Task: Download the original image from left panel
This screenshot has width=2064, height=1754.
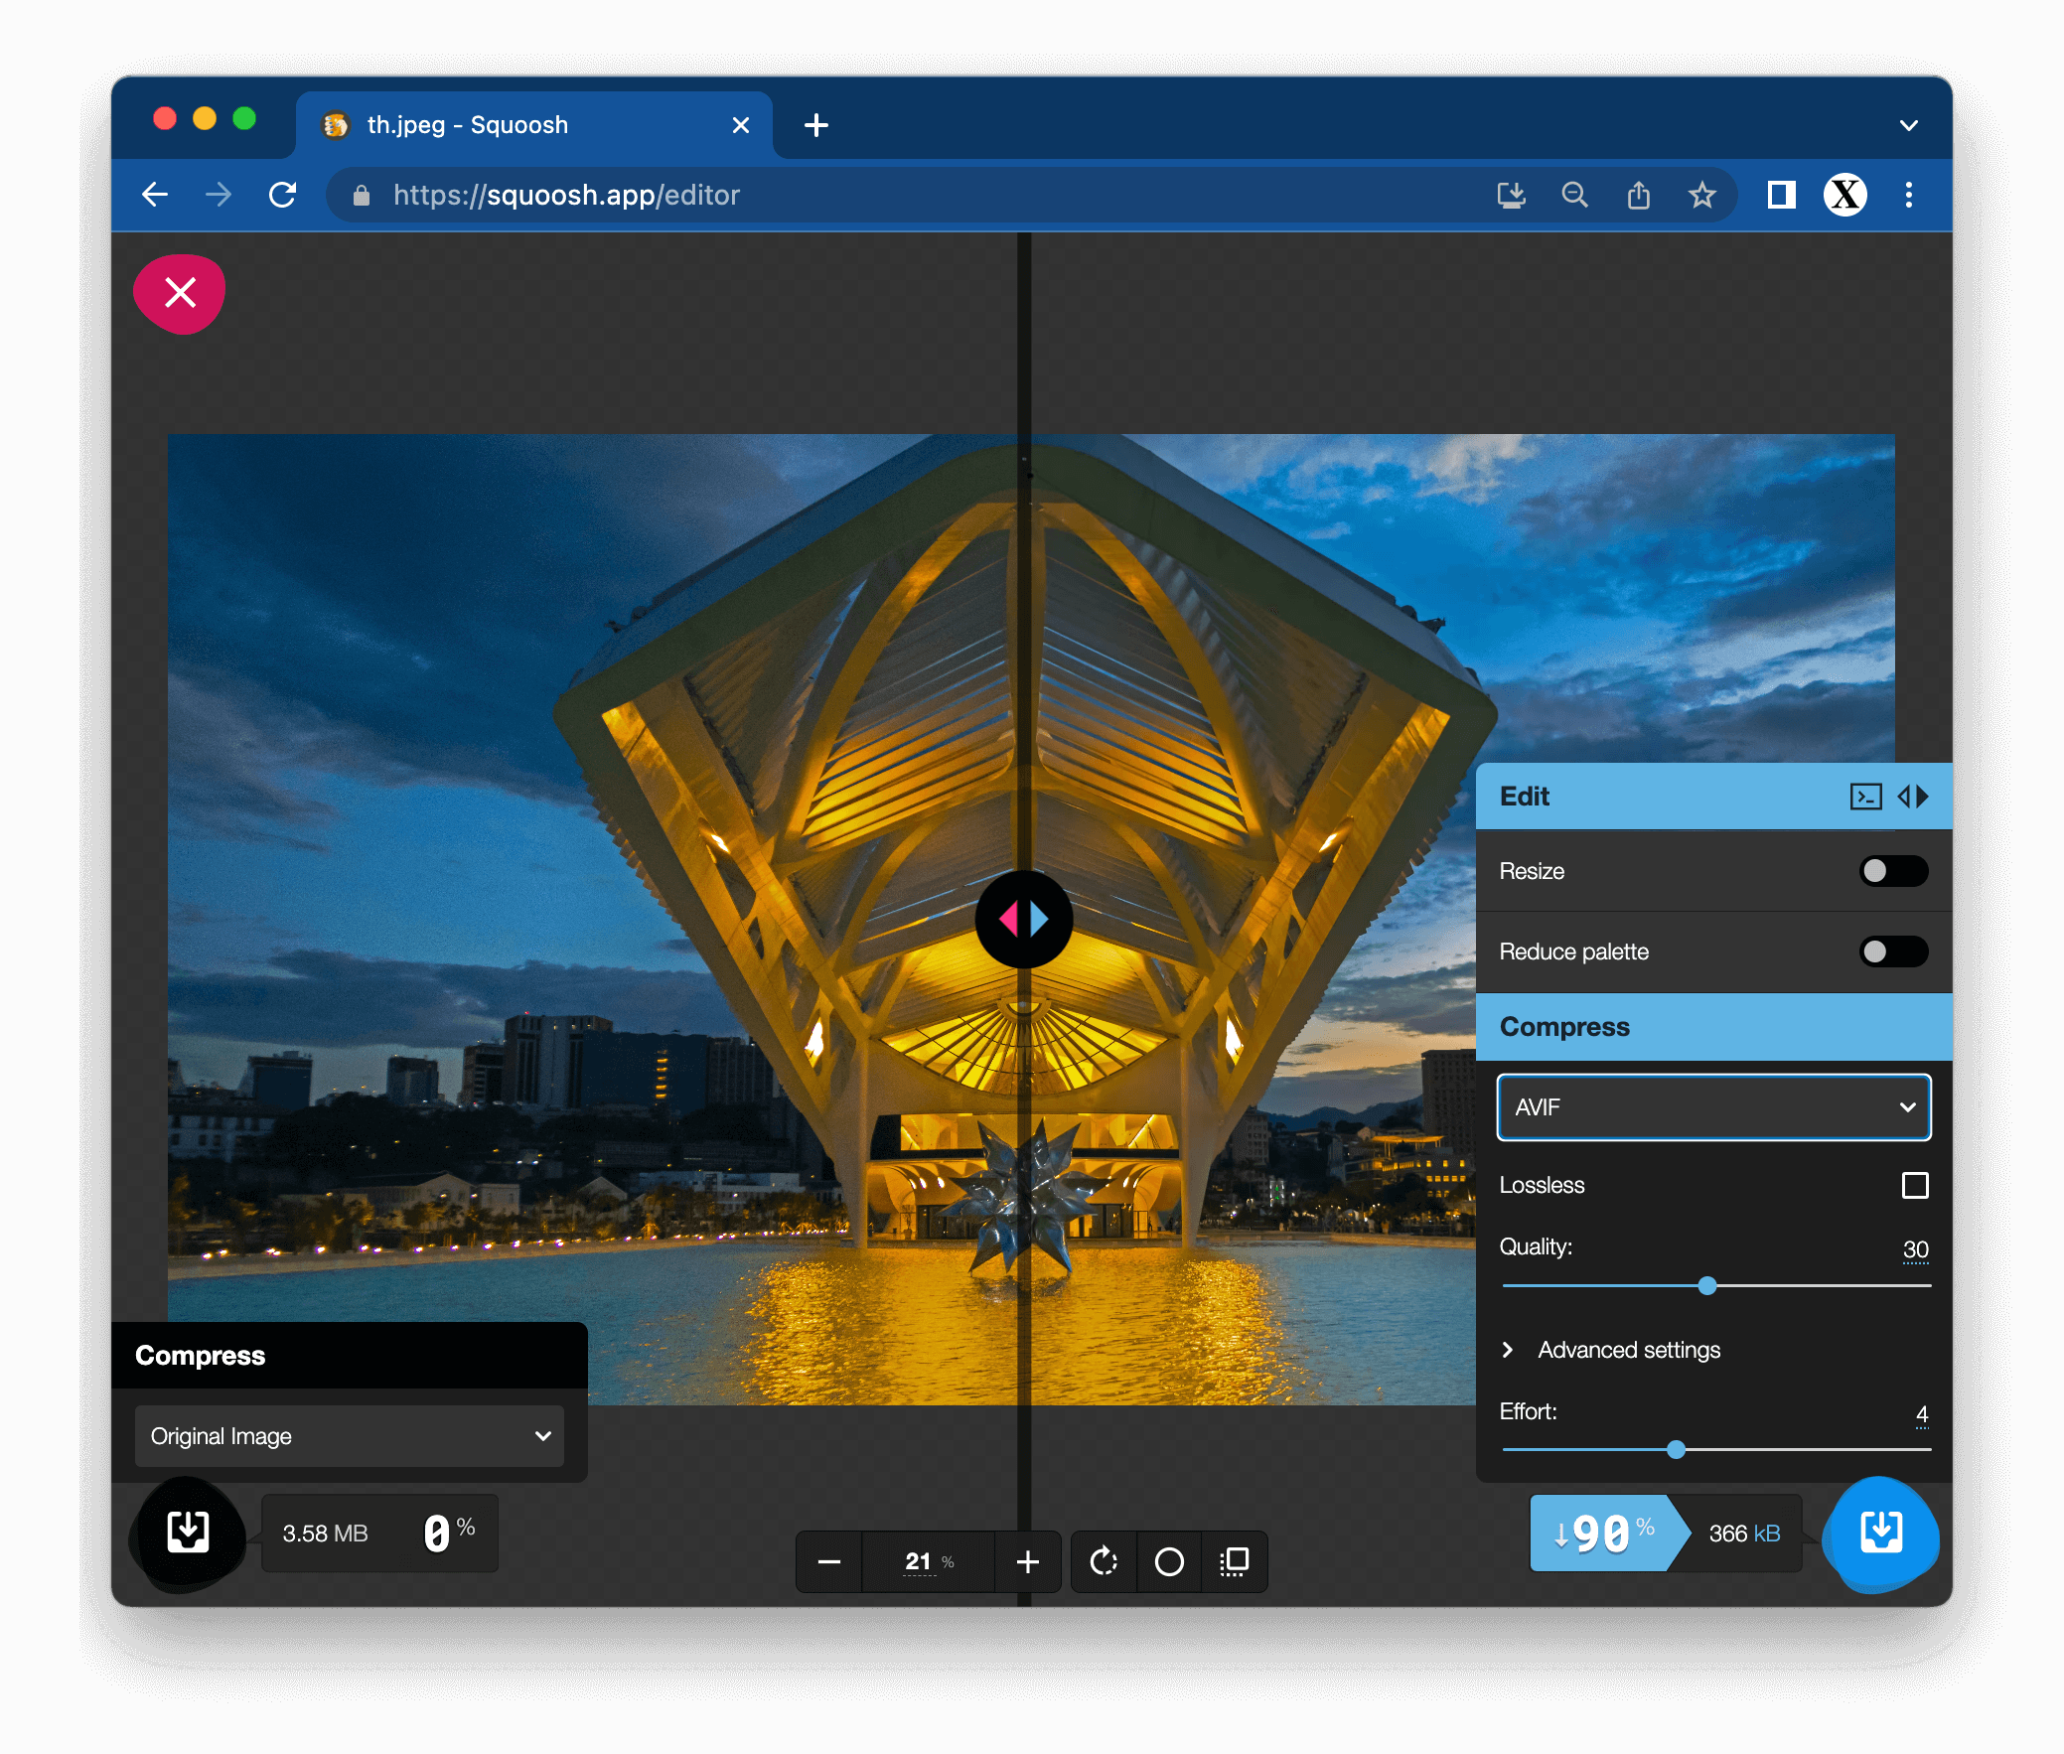Action: point(188,1533)
